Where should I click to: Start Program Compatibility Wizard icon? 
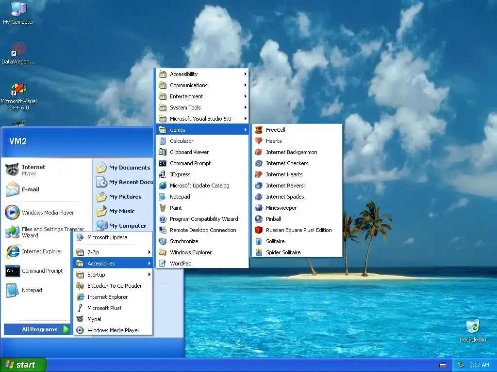[x=163, y=219]
